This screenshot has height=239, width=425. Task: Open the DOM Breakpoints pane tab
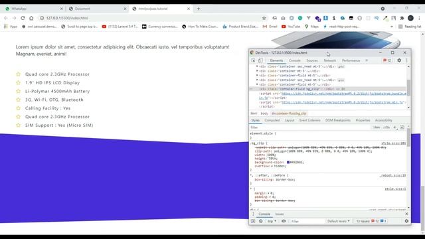click(338, 120)
